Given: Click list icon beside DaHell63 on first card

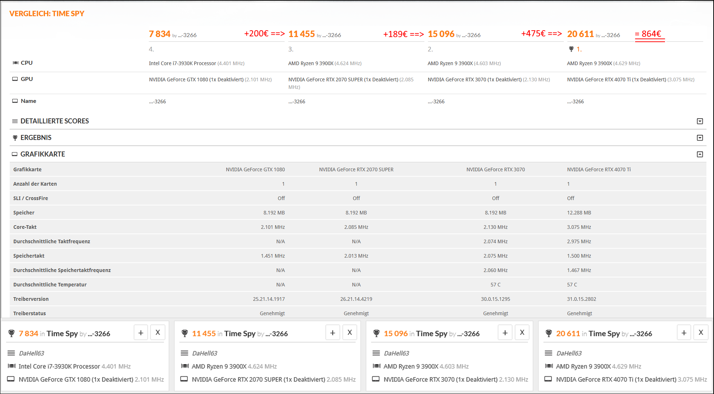Looking at the screenshot, I should 11,353.
